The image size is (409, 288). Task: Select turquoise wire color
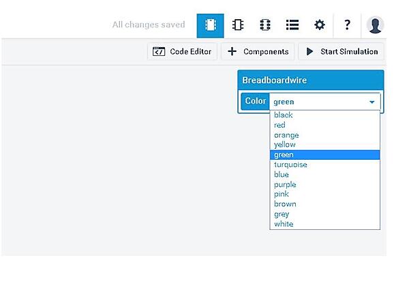click(x=290, y=164)
